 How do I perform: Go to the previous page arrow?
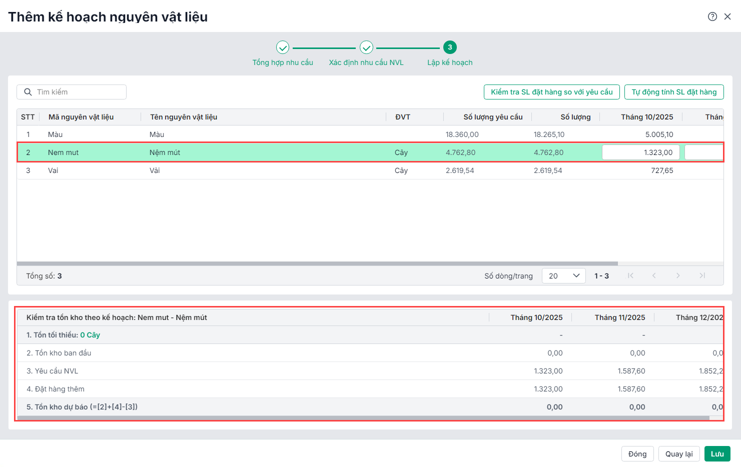(654, 275)
